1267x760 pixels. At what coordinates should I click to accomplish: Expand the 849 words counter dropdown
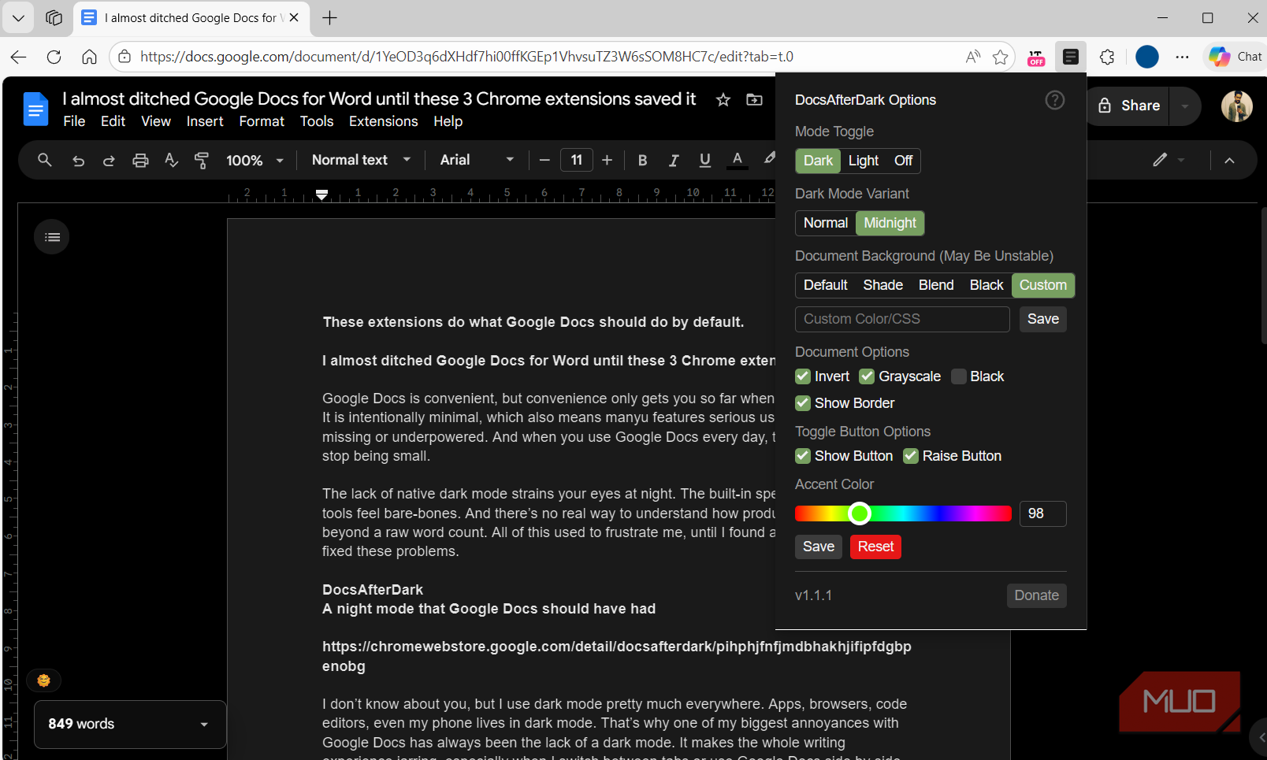130,724
